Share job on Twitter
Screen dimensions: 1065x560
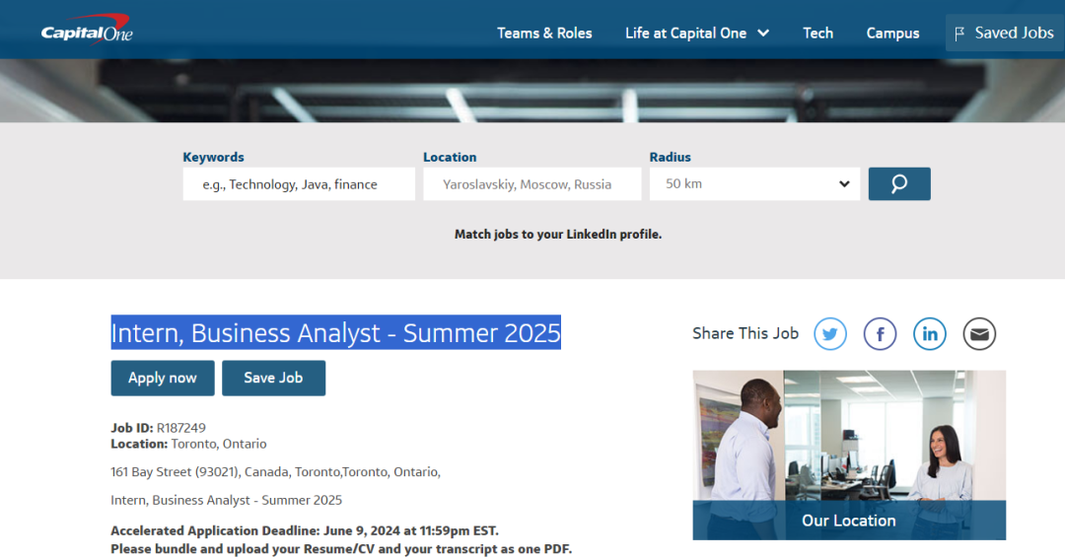830,334
